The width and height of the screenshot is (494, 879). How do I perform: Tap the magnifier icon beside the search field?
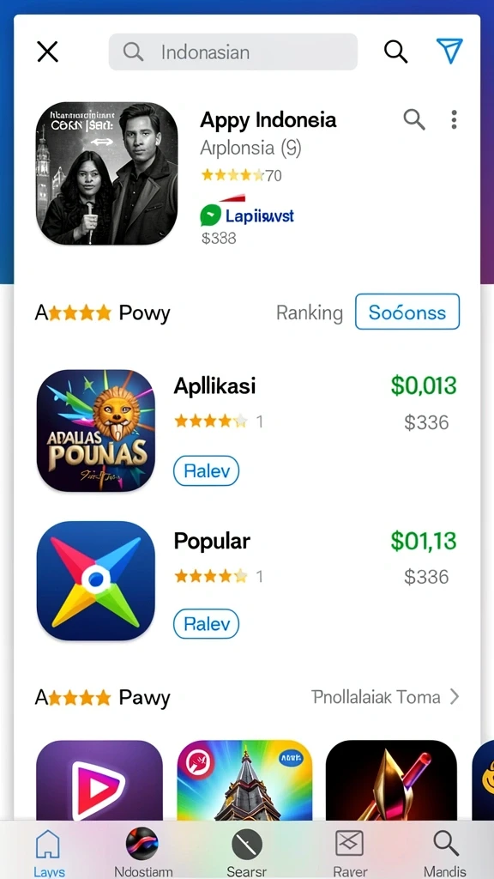(x=395, y=52)
